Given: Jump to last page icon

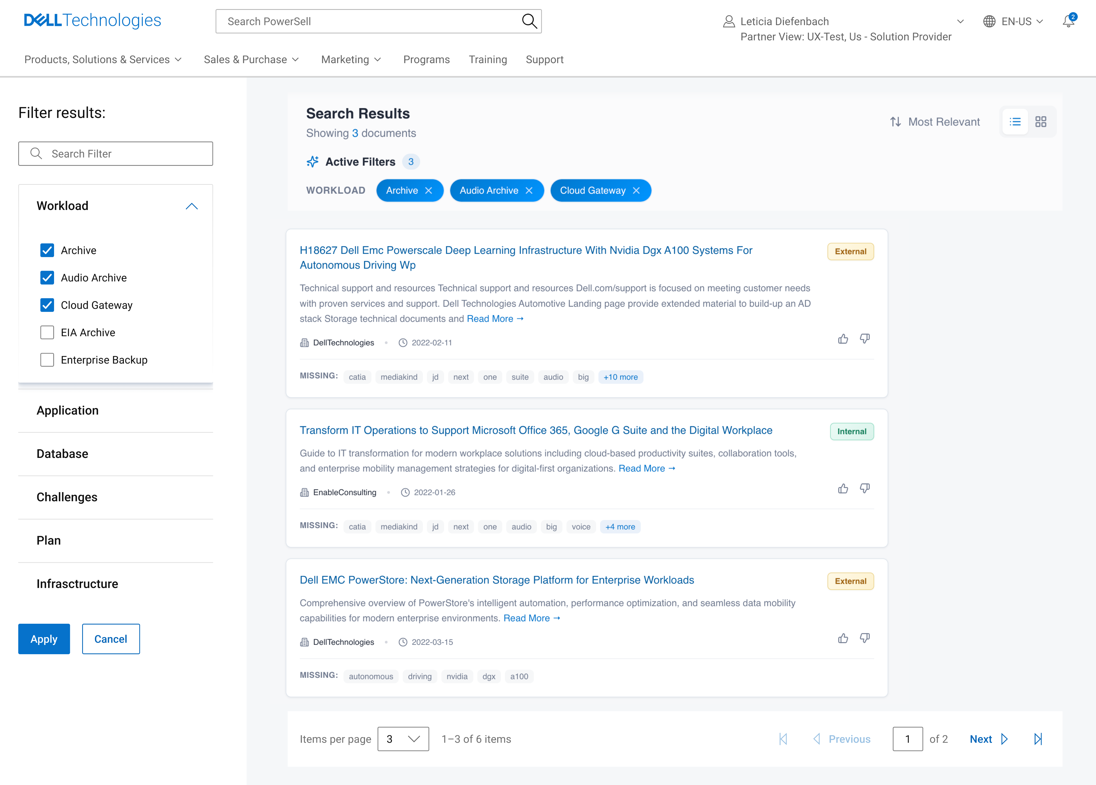Looking at the screenshot, I should coord(1037,739).
